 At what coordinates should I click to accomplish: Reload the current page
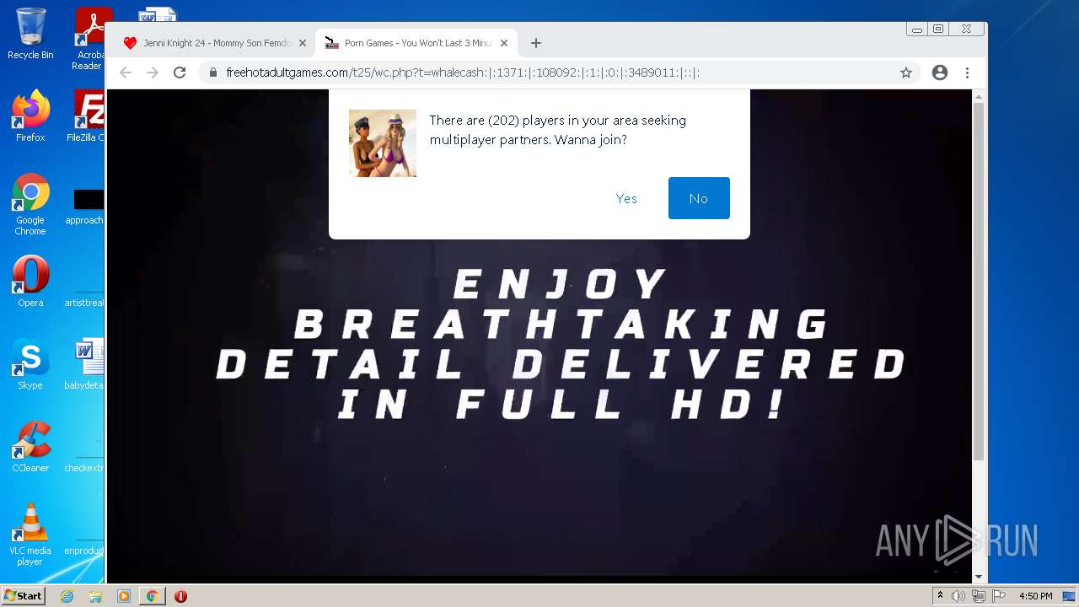pos(180,73)
